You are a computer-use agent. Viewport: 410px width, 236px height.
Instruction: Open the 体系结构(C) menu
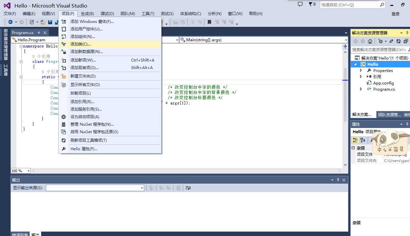[191, 14]
